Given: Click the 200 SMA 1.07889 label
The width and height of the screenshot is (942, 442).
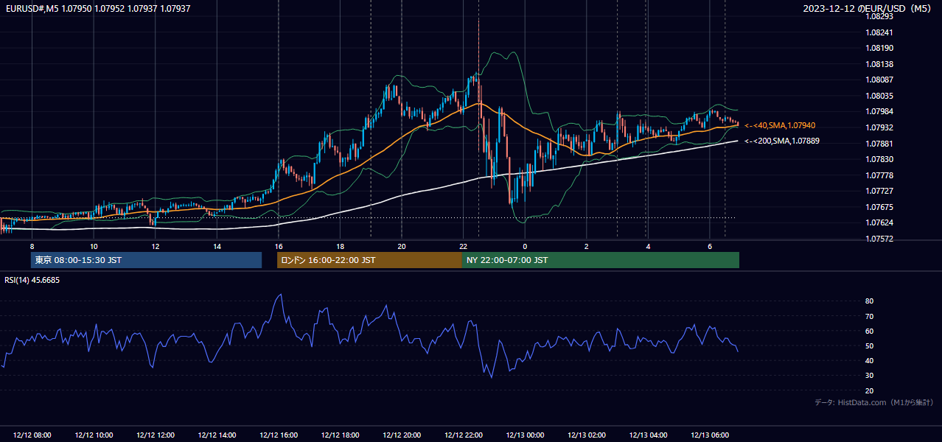Looking at the screenshot, I should point(782,140).
